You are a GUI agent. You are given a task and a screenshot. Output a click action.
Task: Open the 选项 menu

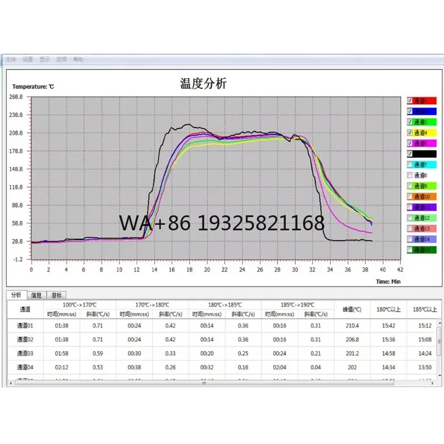pos(62,59)
